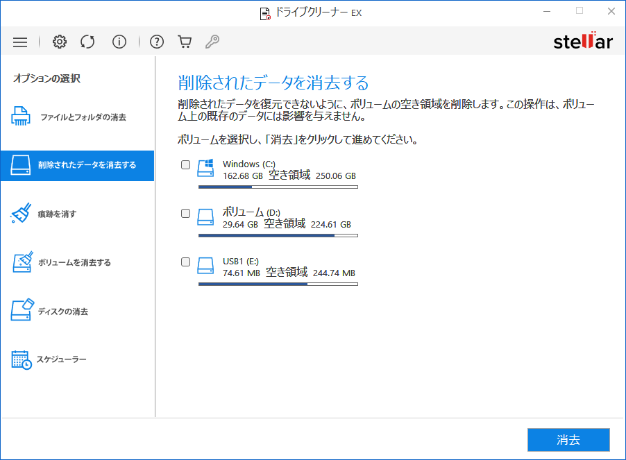Click the activation key icon
The image size is (626, 460).
point(212,42)
